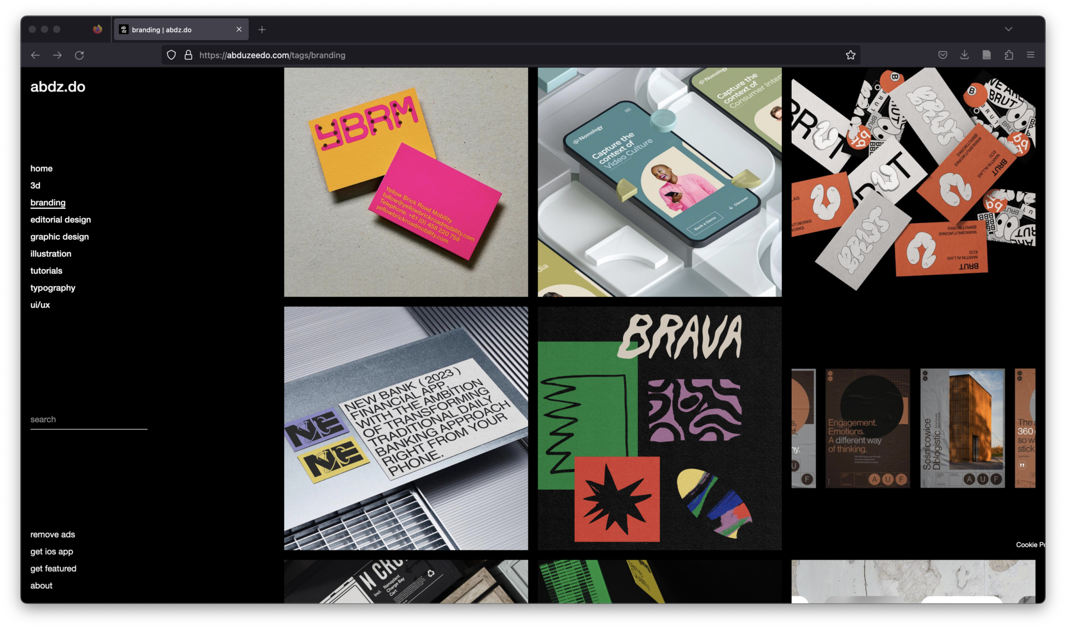The image size is (1066, 629).
Task: Open the green and yellow graphic post thumbnail
Action: coord(659,582)
